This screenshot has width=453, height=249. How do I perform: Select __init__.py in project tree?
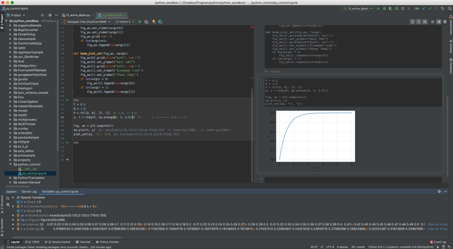[28, 169]
